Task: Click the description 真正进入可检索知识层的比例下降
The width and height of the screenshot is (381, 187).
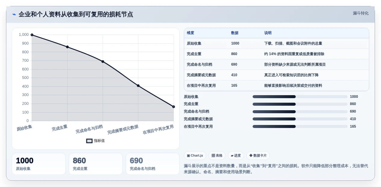Action: pos(291,75)
